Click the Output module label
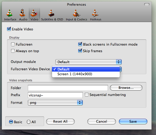The image size is (156, 135). pyautogui.click(x=23, y=62)
